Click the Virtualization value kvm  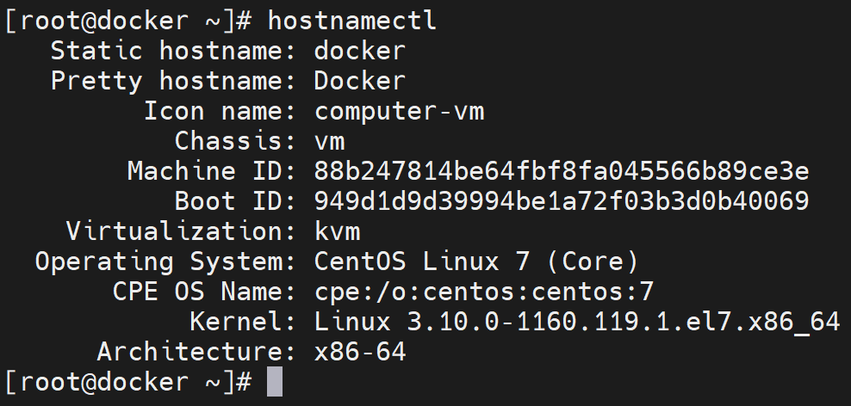point(337,231)
